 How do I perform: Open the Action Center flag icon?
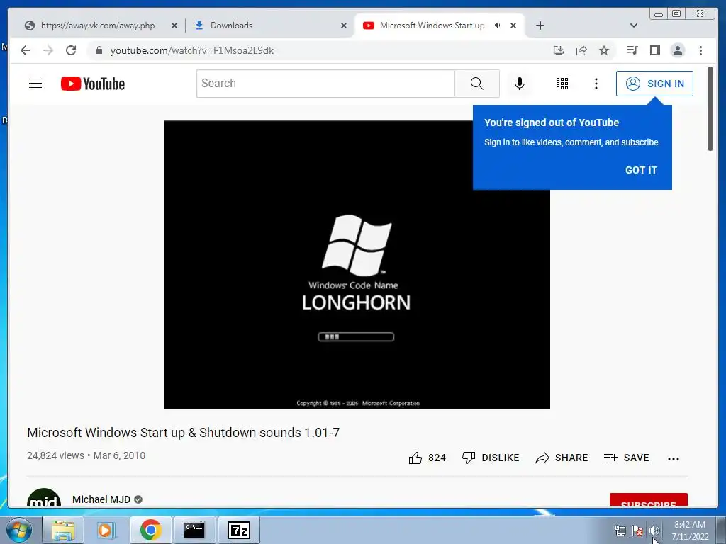coord(637,531)
